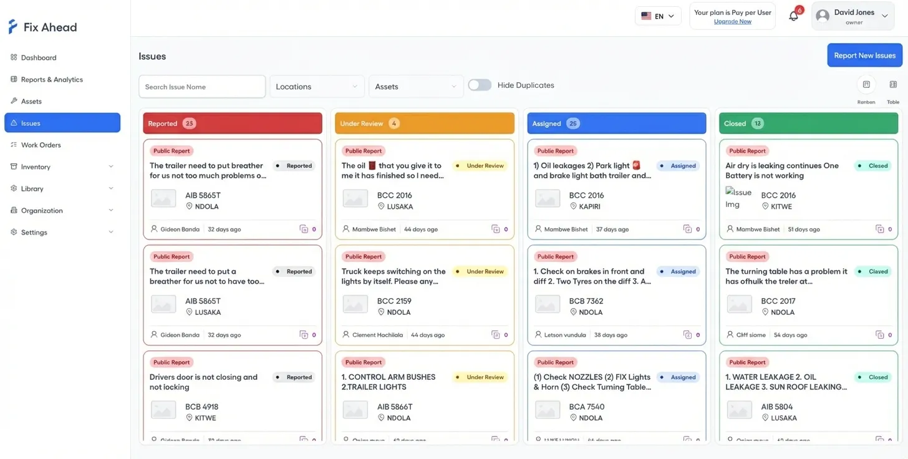Select Reports & Analytics in the sidebar
The width and height of the screenshot is (908, 459).
pos(55,79)
